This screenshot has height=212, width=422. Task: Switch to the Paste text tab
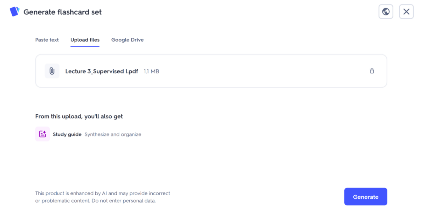(x=47, y=40)
